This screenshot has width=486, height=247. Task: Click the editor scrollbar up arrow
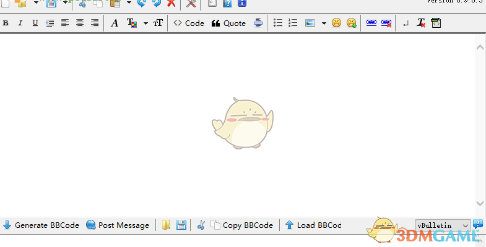click(480, 48)
